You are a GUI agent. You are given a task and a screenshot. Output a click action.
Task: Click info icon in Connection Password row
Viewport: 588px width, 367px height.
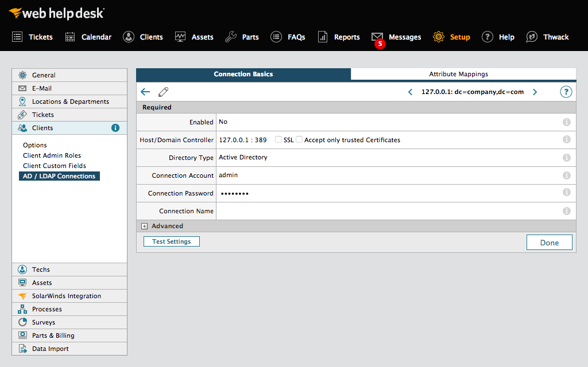(566, 193)
